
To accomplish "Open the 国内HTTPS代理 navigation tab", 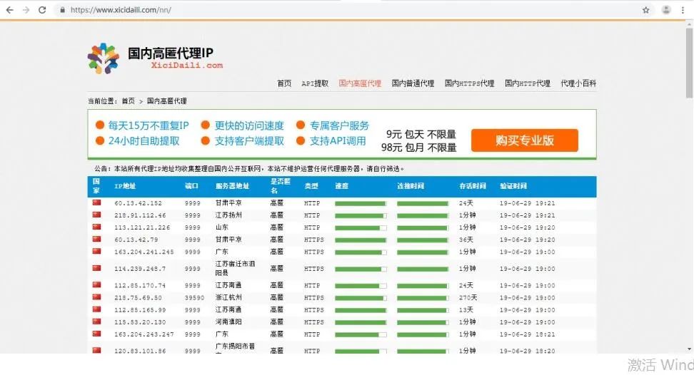I will (470, 83).
